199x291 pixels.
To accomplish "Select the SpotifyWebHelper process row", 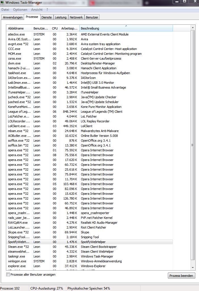I will [x=90, y=242].
